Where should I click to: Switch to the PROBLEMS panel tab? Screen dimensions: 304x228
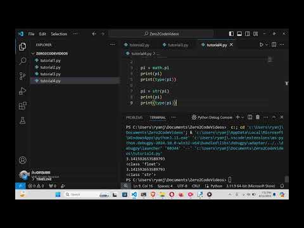(x=134, y=118)
